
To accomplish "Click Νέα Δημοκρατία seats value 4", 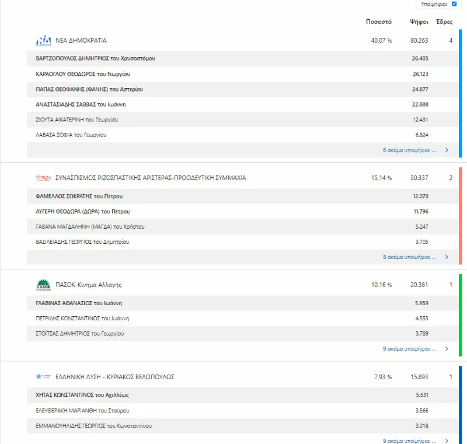I will (451, 40).
